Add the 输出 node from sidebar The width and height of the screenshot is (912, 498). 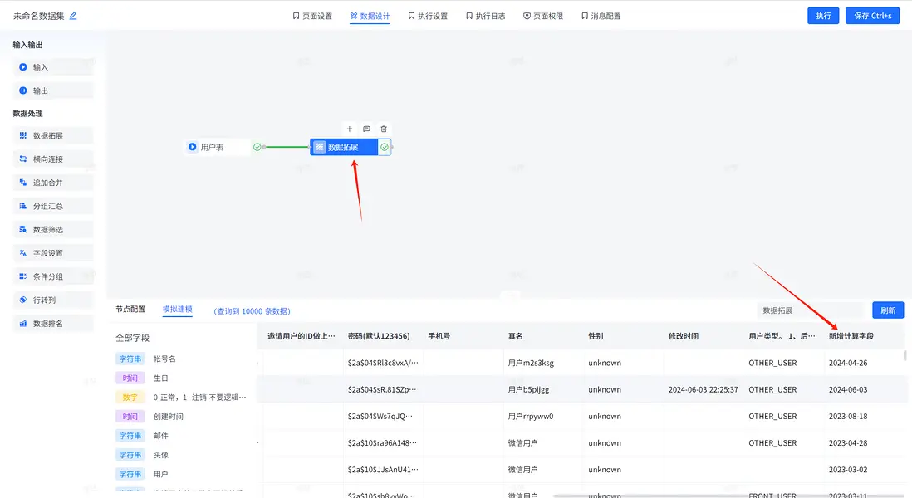[x=53, y=90]
